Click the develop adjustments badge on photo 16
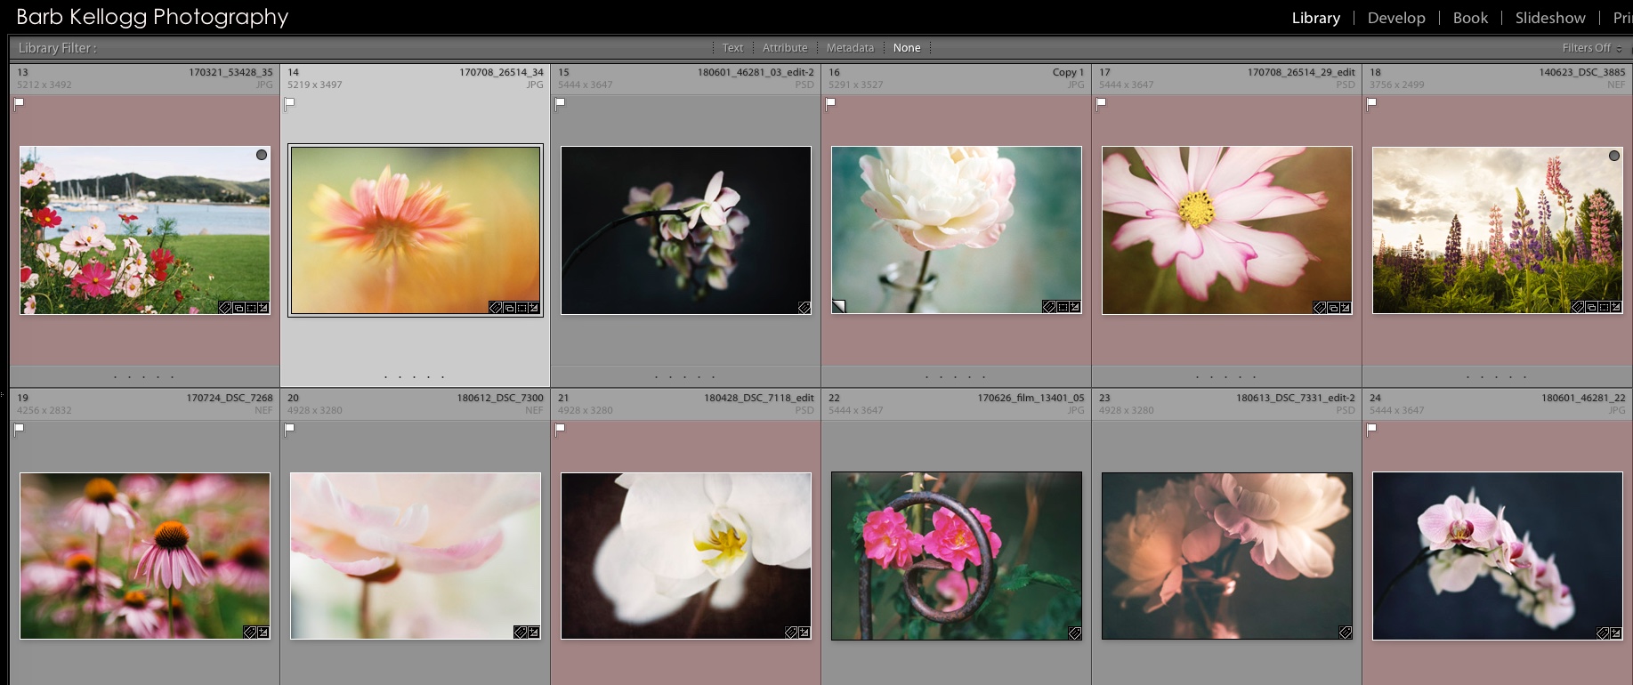 click(1075, 307)
